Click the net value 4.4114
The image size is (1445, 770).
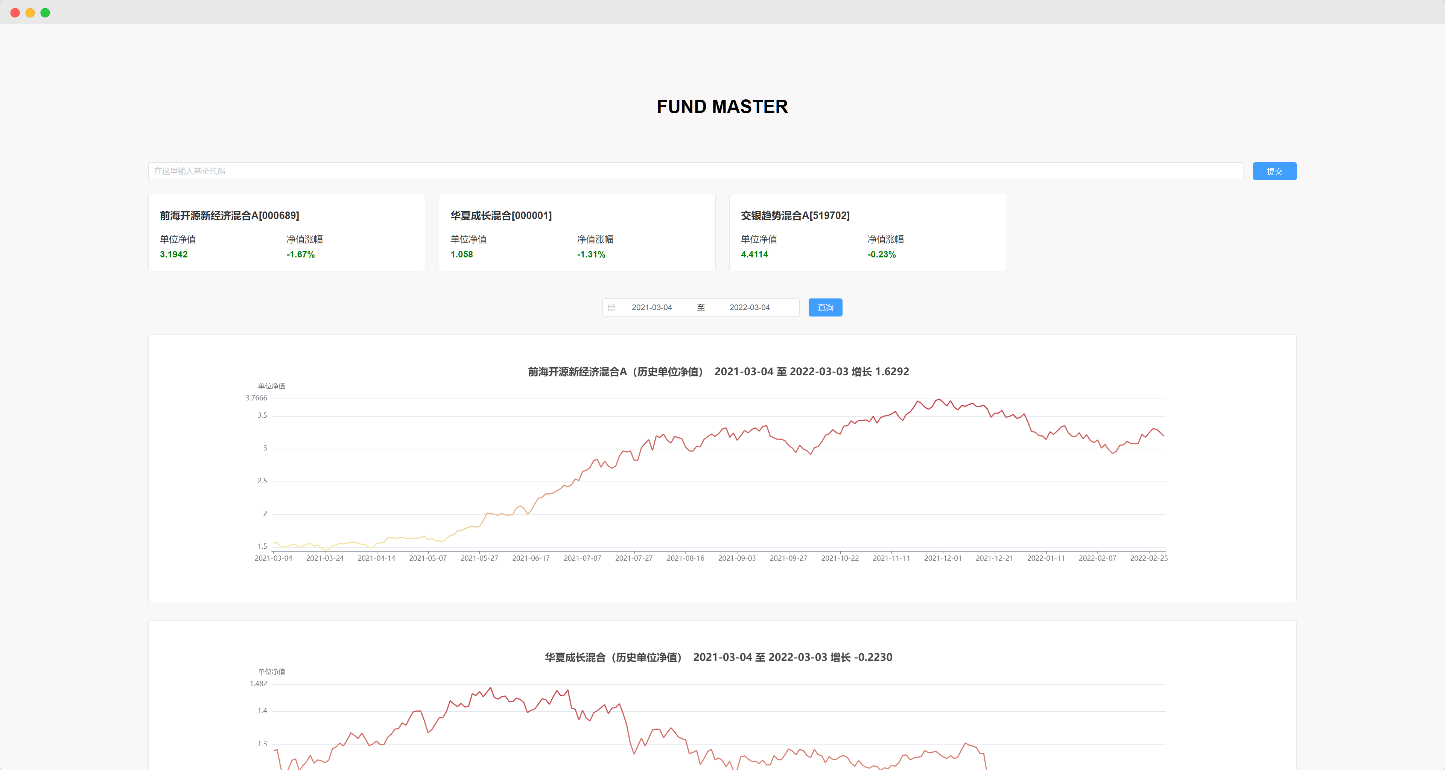754,254
